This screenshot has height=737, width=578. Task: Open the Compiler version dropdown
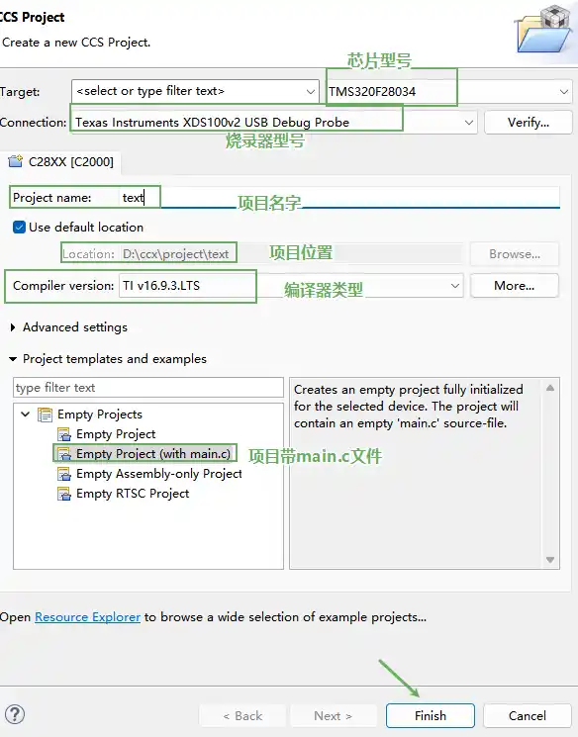pyautogui.click(x=455, y=285)
